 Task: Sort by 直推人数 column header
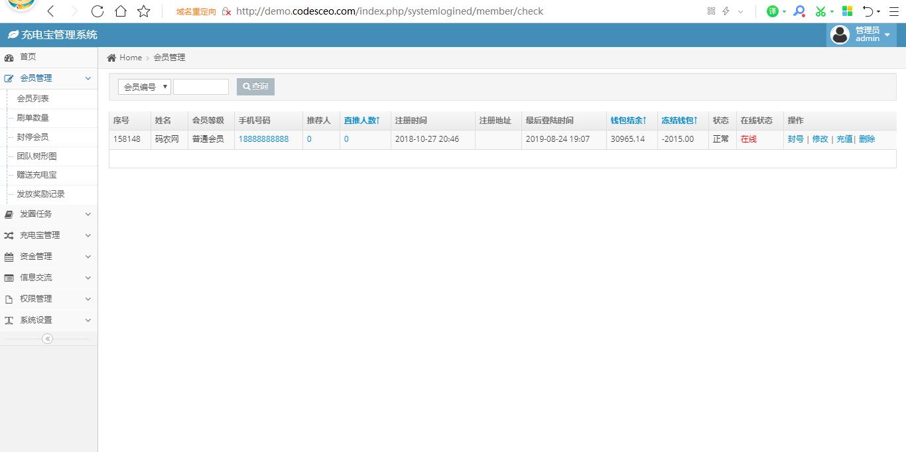coord(362,121)
